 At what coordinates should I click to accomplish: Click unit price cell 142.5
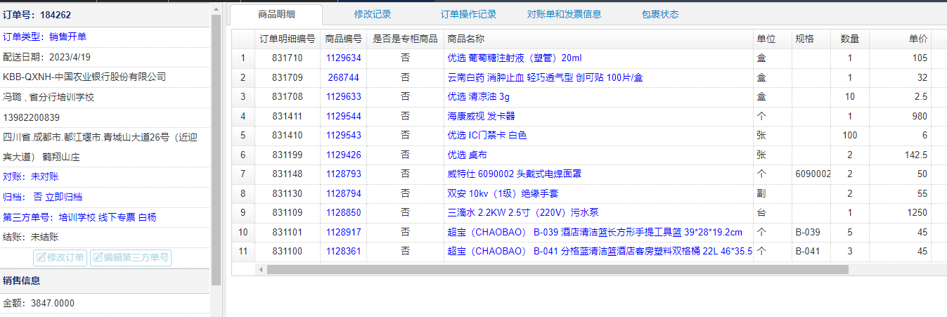click(900, 155)
